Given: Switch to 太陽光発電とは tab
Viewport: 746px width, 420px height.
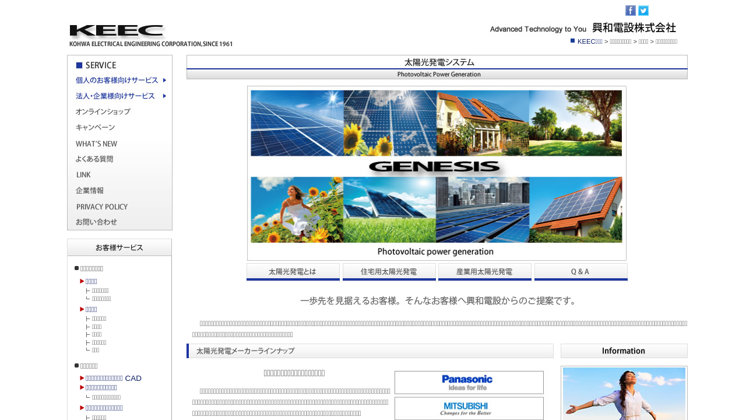Looking at the screenshot, I should tap(293, 272).
